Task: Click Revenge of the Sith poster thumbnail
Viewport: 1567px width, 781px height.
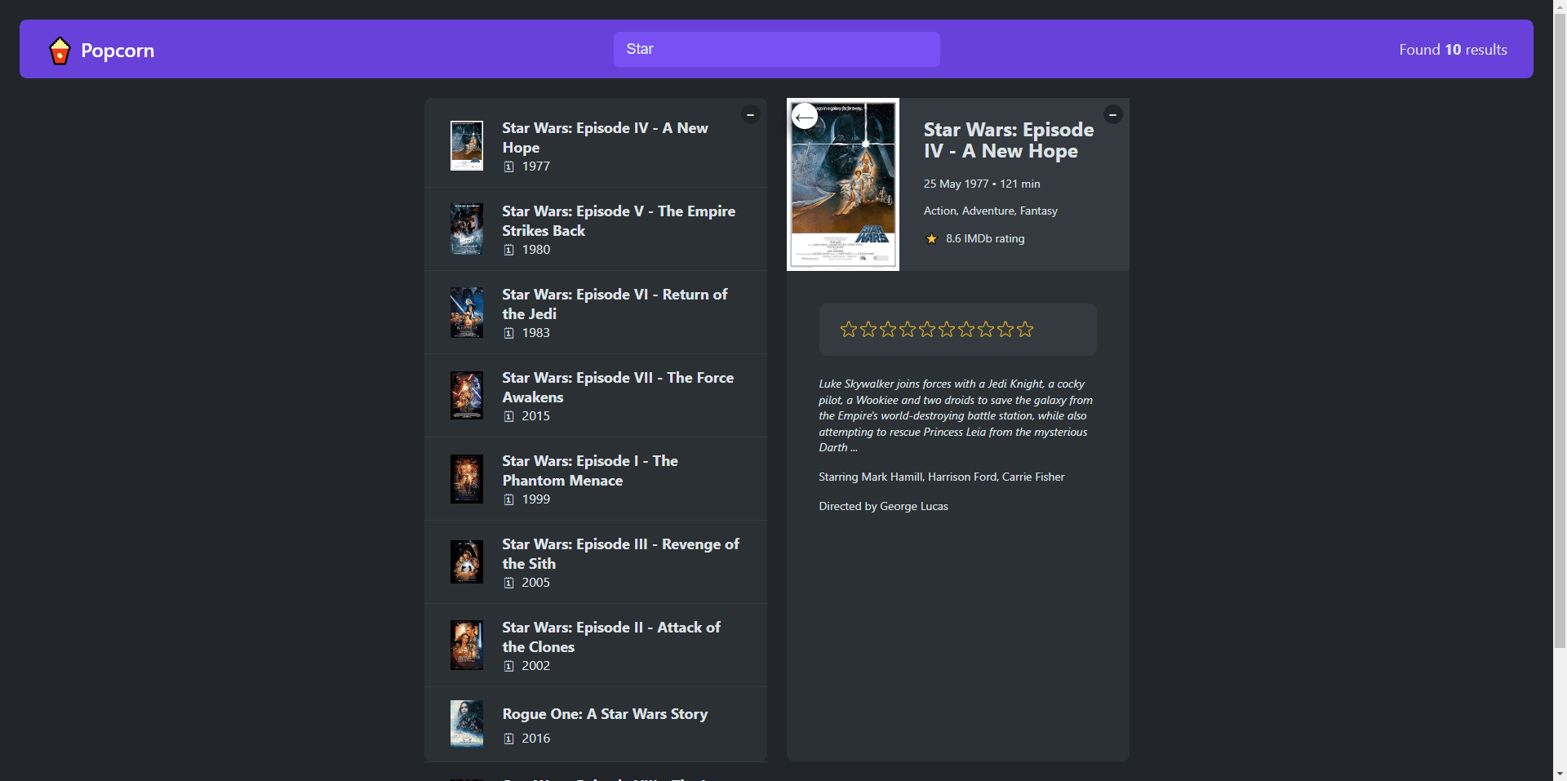Action: click(x=467, y=562)
